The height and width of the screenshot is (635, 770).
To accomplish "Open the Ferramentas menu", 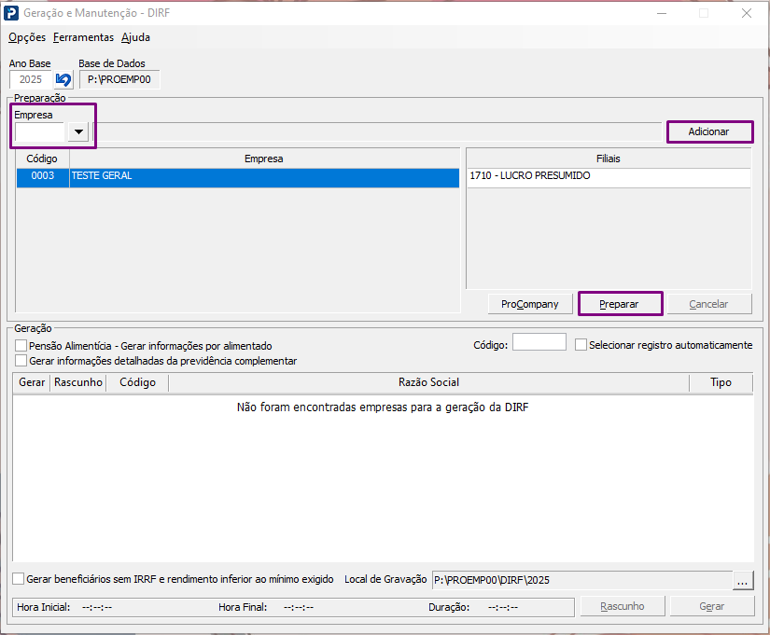I will pos(83,37).
